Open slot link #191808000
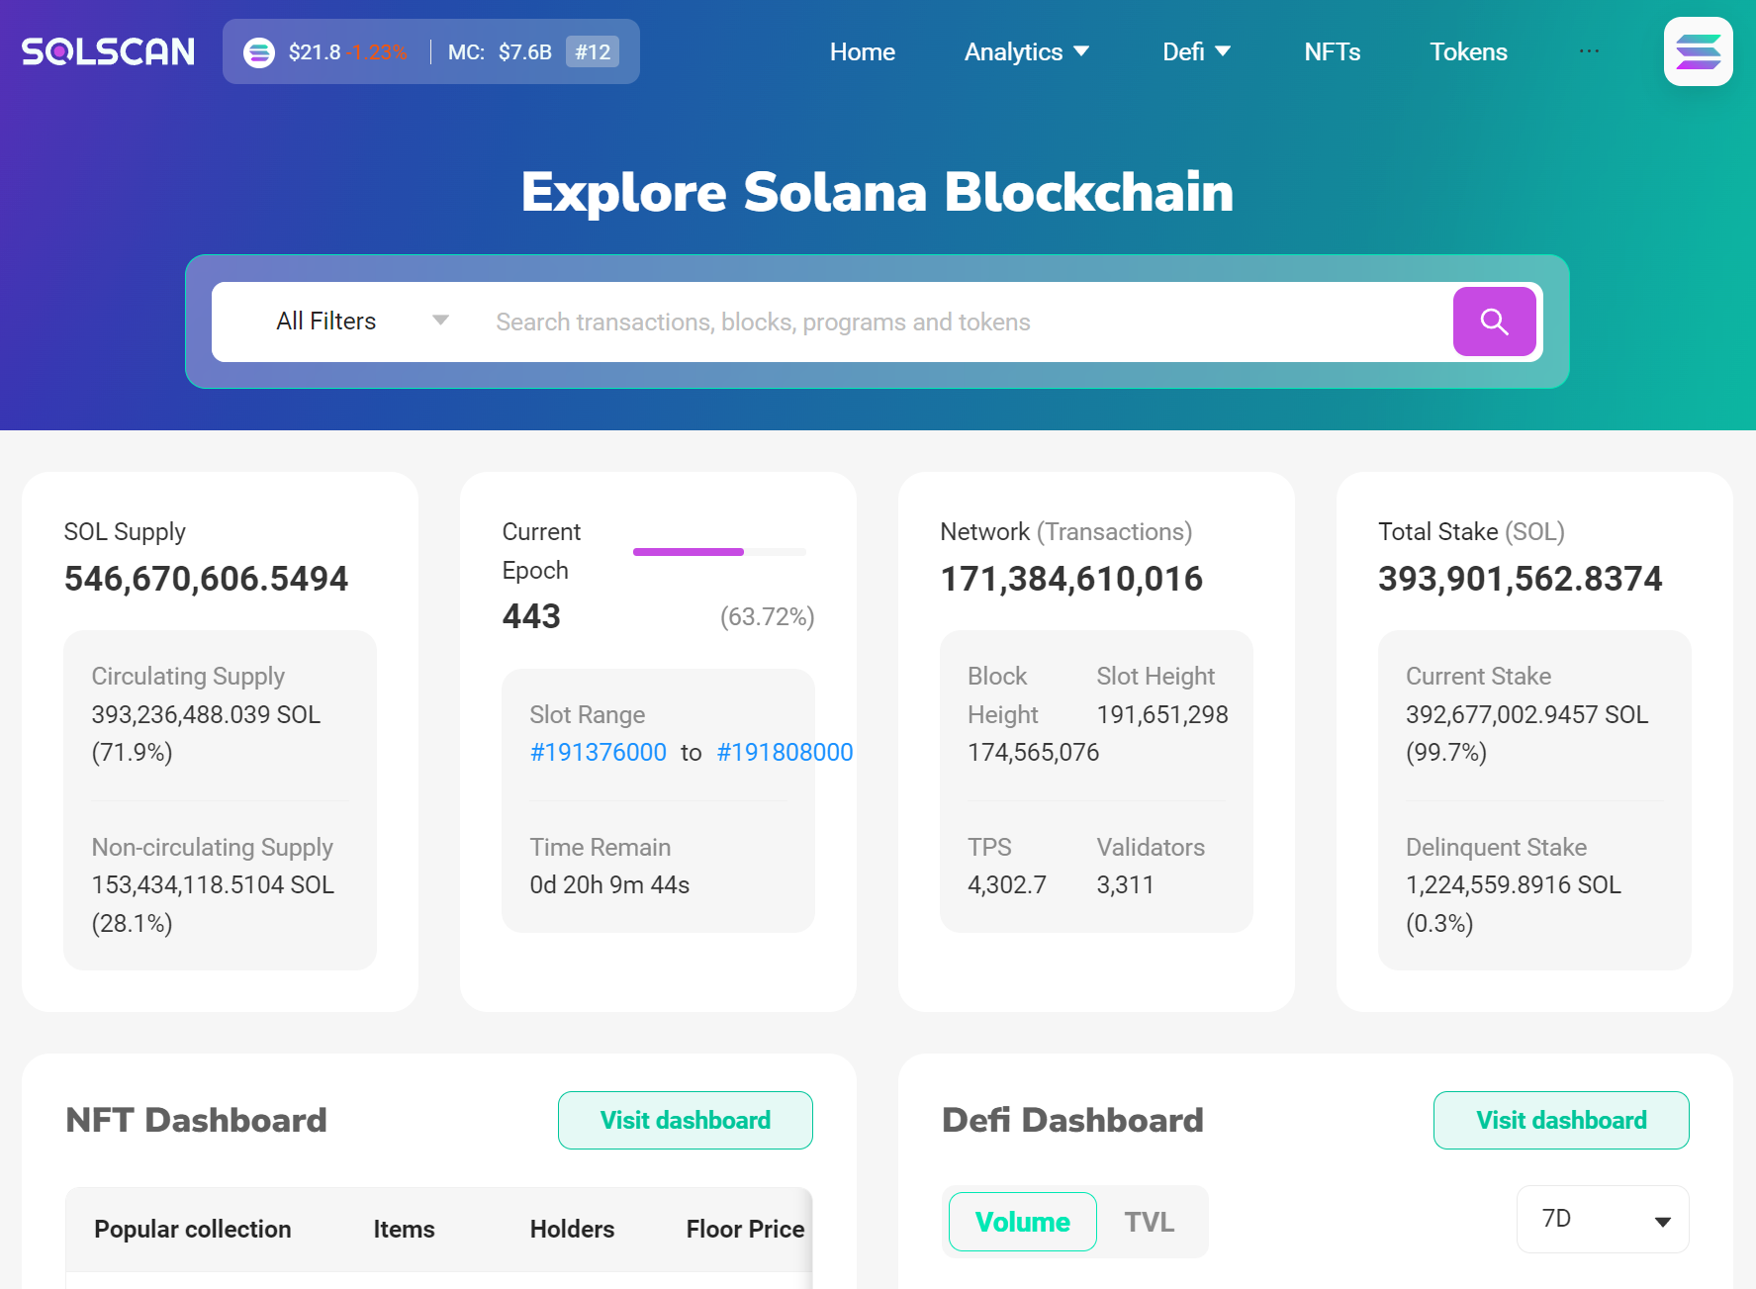This screenshot has height=1289, width=1756. (785, 752)
